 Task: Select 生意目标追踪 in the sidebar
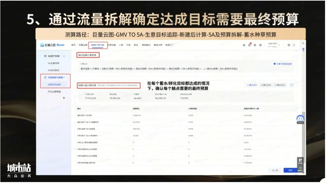(x=54, y=85)
